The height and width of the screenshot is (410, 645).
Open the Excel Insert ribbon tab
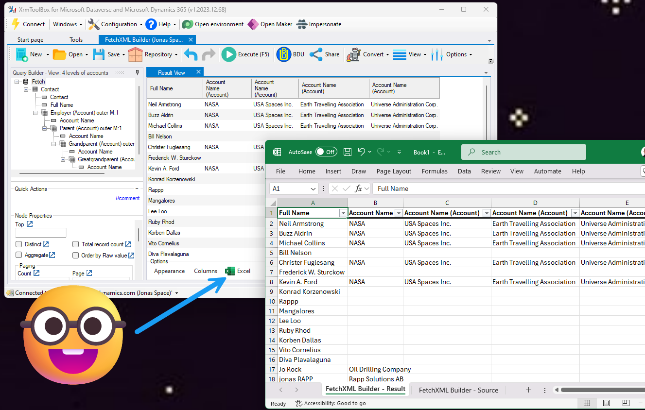tap(333, 171)
